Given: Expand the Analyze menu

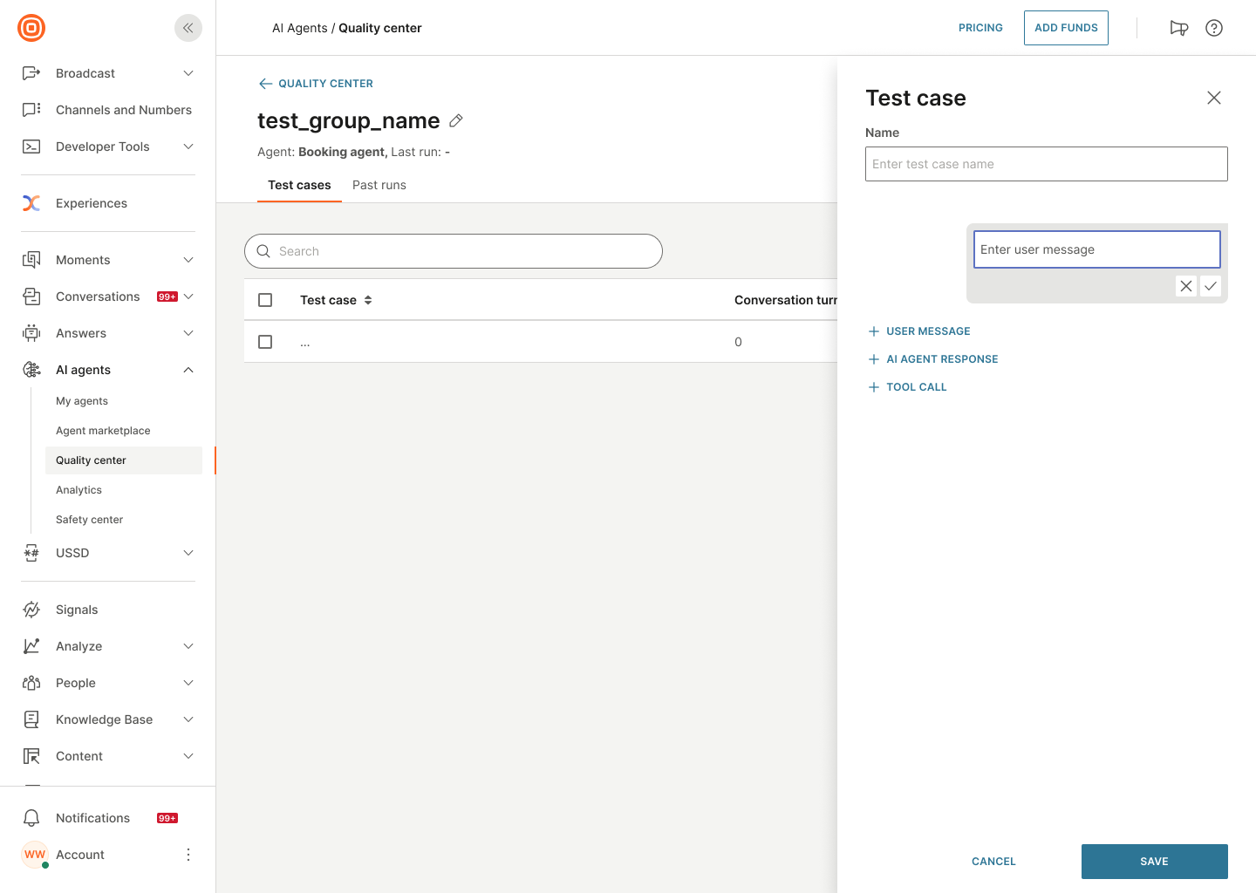Looking at the screenshot, I should [x=79, y=646].
